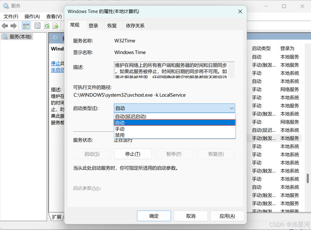Click the 恢复(R) button
The height and width of the screenshot is (230, 311).
216,154
